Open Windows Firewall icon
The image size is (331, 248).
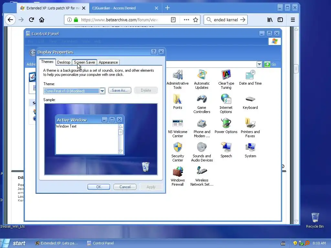pos(177,177)
